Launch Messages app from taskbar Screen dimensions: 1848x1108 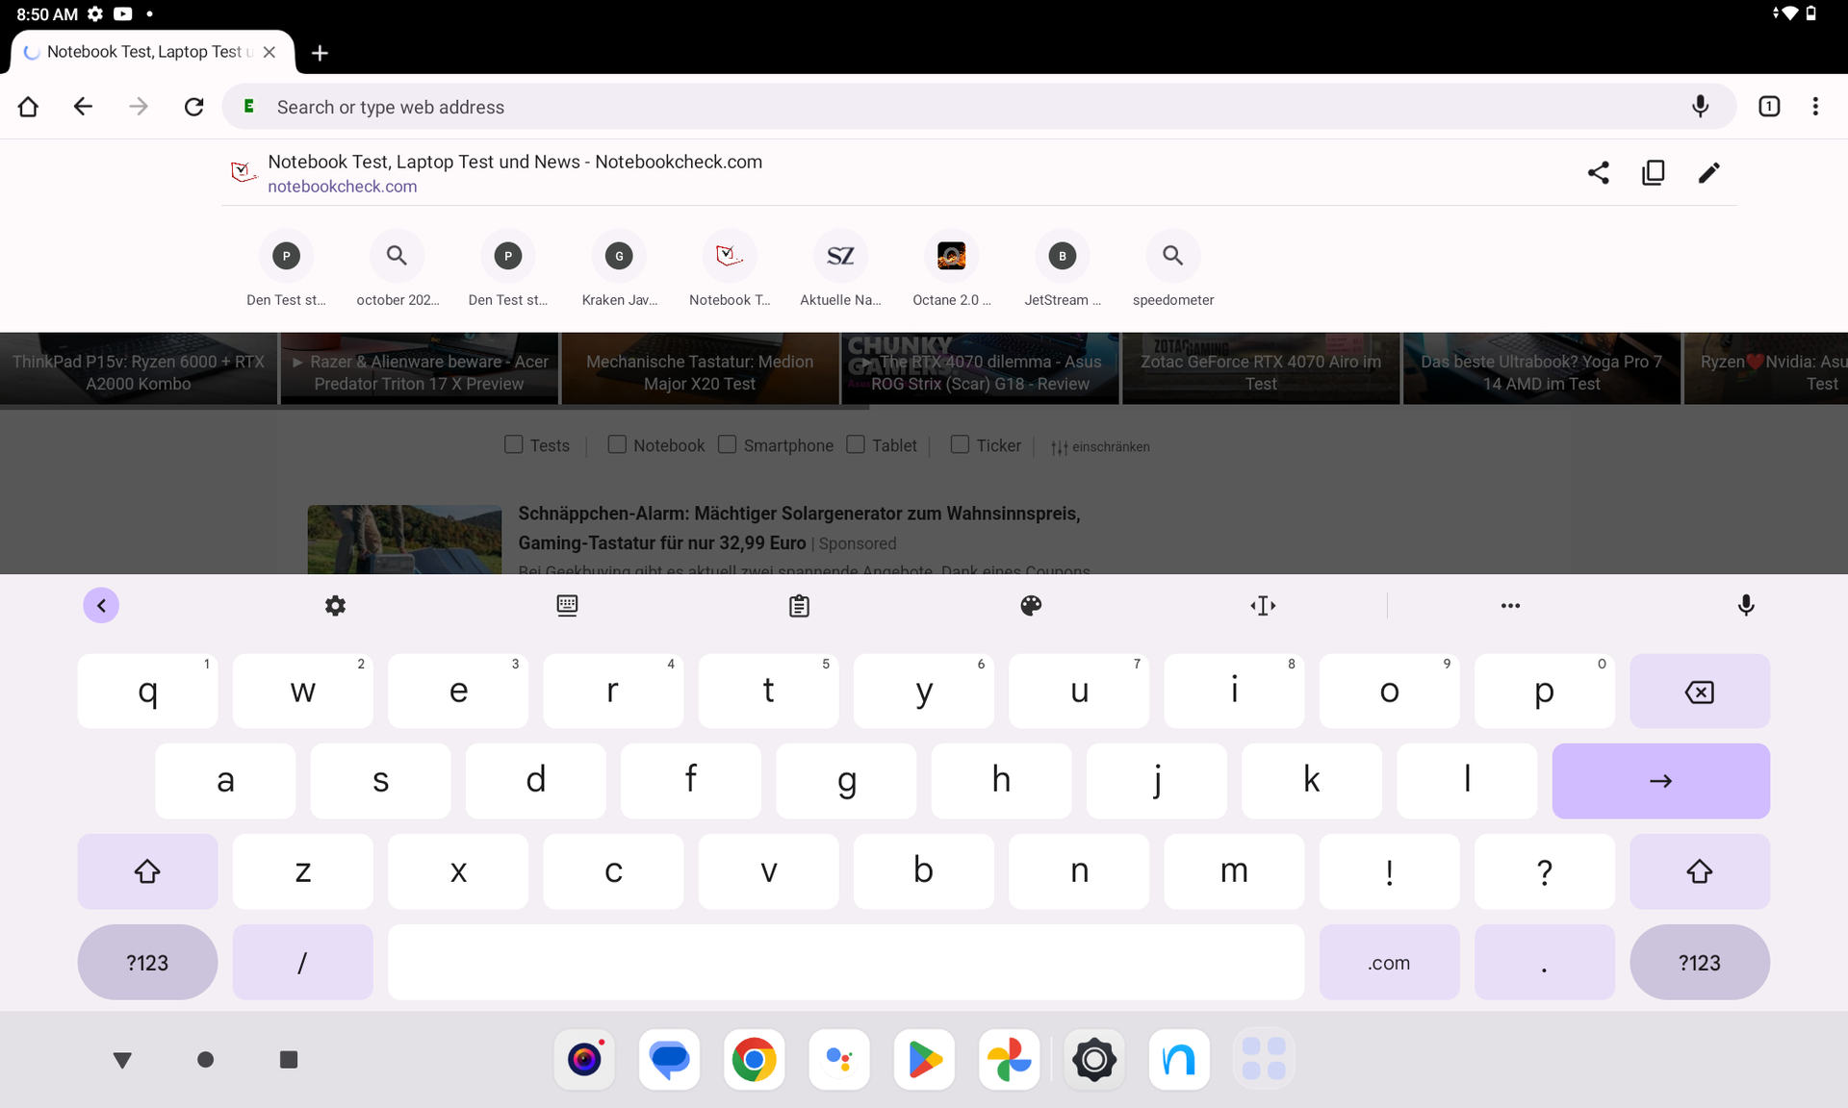[669, 1060]
